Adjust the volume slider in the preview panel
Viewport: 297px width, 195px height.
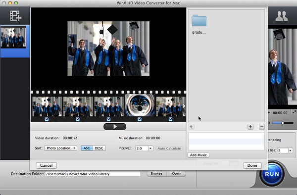283,123
